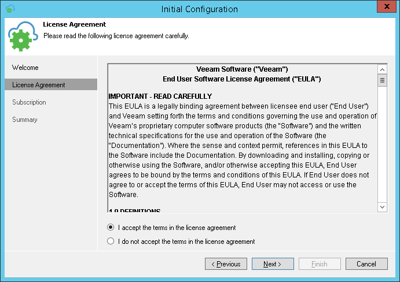
Task: Click the EULA scroll down arrow
Action: pyautogui.click(x=382, y=207)
